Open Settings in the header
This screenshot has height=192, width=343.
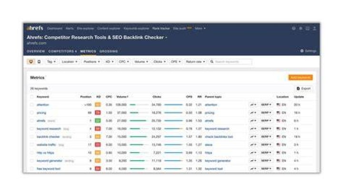(308, 51)
